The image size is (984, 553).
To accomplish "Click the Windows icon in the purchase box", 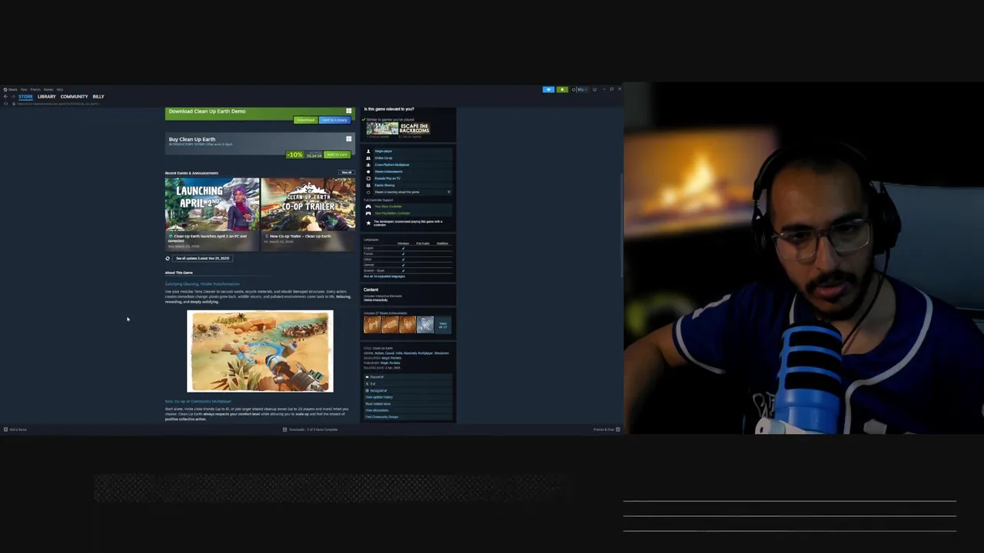I will pyautogui.click(x=348, y=139).
